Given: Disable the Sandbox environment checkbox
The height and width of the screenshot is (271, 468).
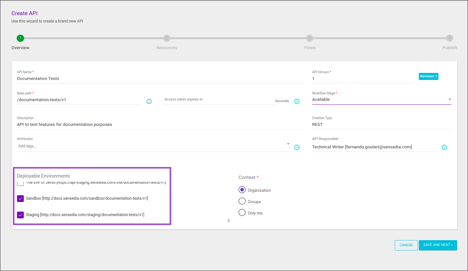Looking at the screenshot, I should (x=20, y=198).
